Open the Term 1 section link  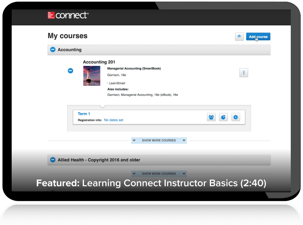pos(84,114)
